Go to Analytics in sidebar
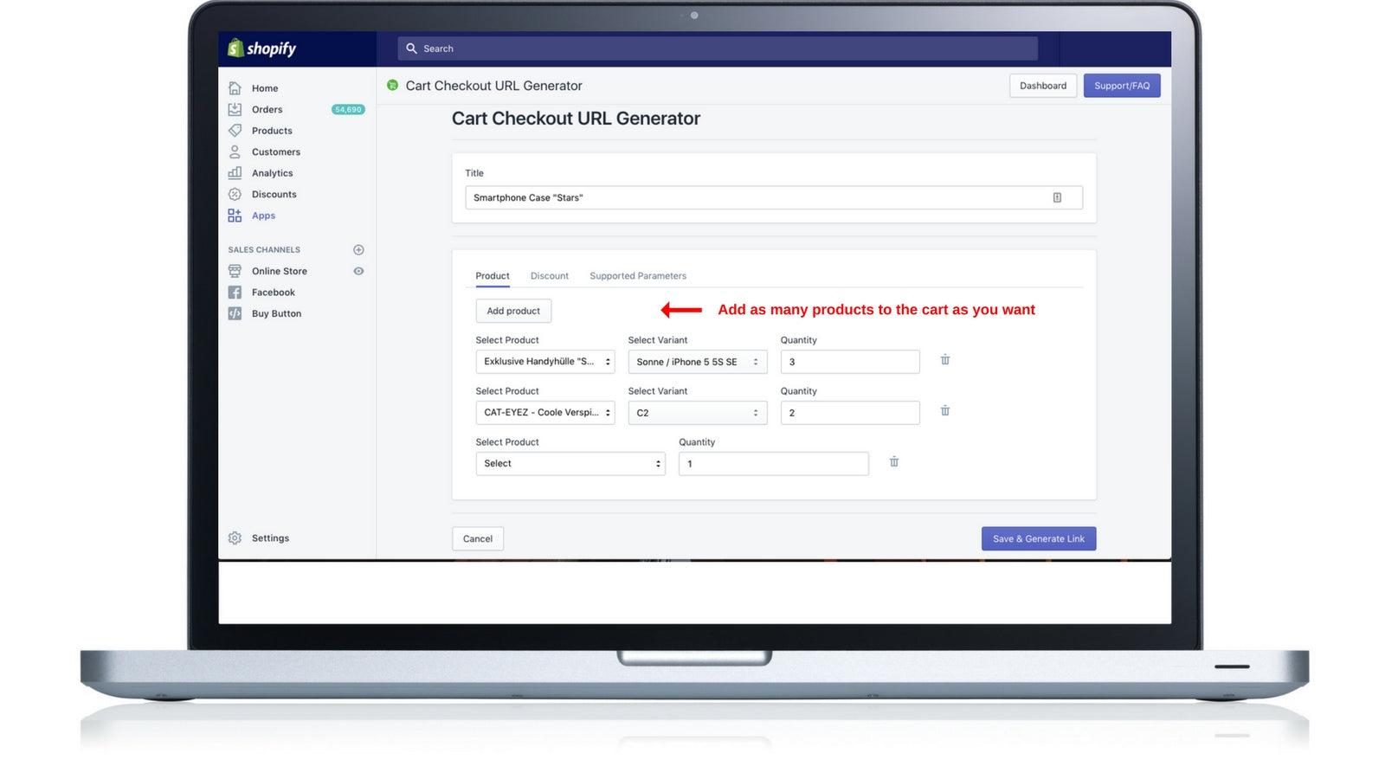Viewport: 1385px width, 779px height. click(x=272, y=173)
